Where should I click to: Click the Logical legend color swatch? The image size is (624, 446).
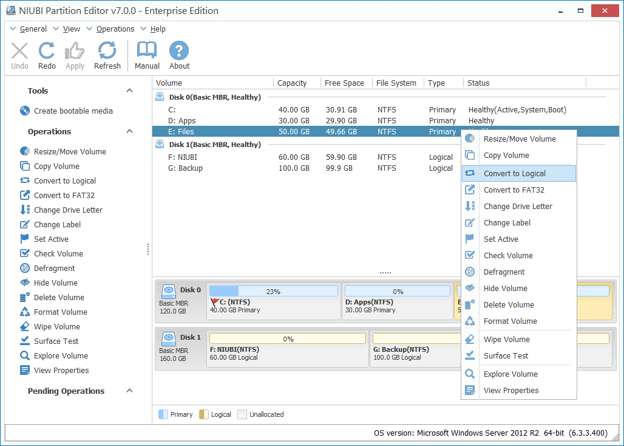click(x=204, y=414)
